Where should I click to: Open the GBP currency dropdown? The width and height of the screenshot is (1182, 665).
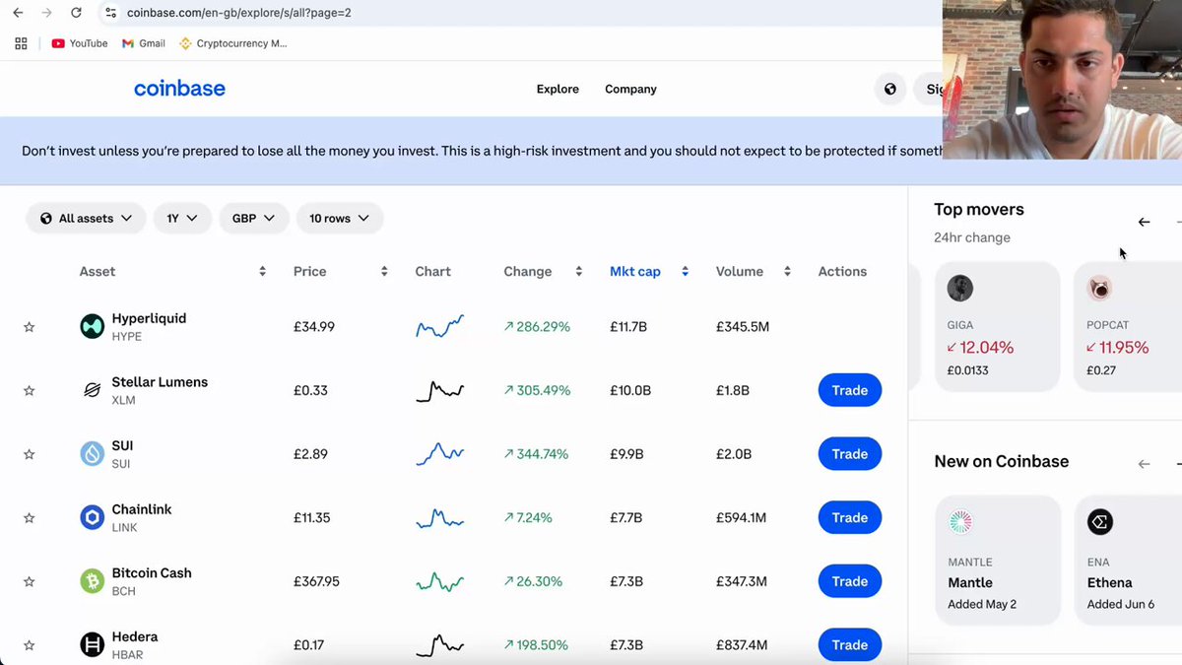click(x=253, y=218)
